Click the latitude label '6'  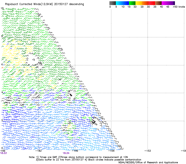tap(2, 64)
